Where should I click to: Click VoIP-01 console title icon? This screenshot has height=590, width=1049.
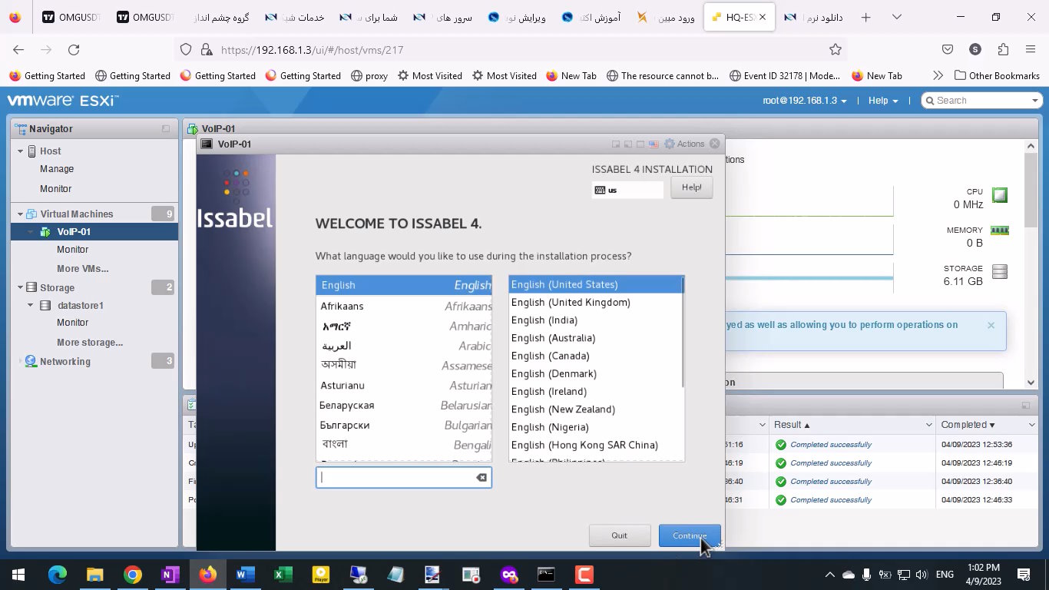click(x=206, y=144)
